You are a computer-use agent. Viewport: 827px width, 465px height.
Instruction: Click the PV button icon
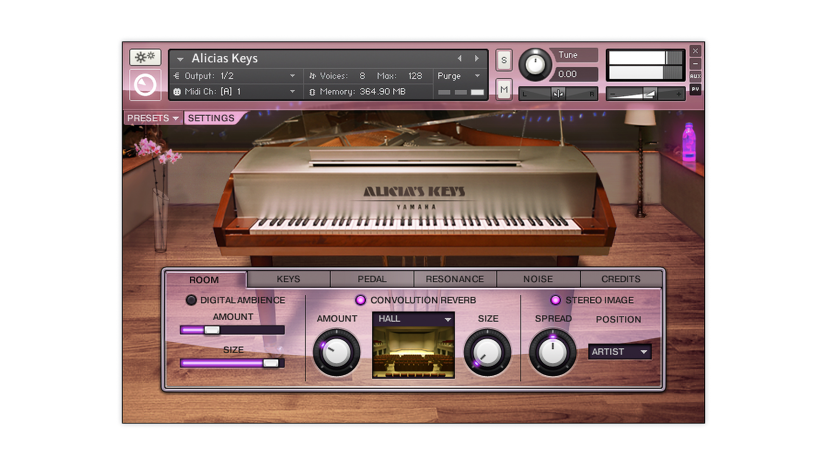tap(695, 89)
